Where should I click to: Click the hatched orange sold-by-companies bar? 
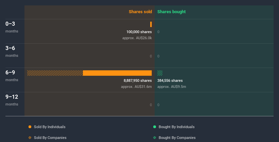pyautogui.click(x=55, y=73)
